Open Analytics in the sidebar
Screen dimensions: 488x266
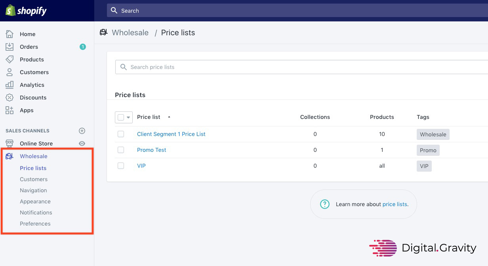[x=32, y=85]
